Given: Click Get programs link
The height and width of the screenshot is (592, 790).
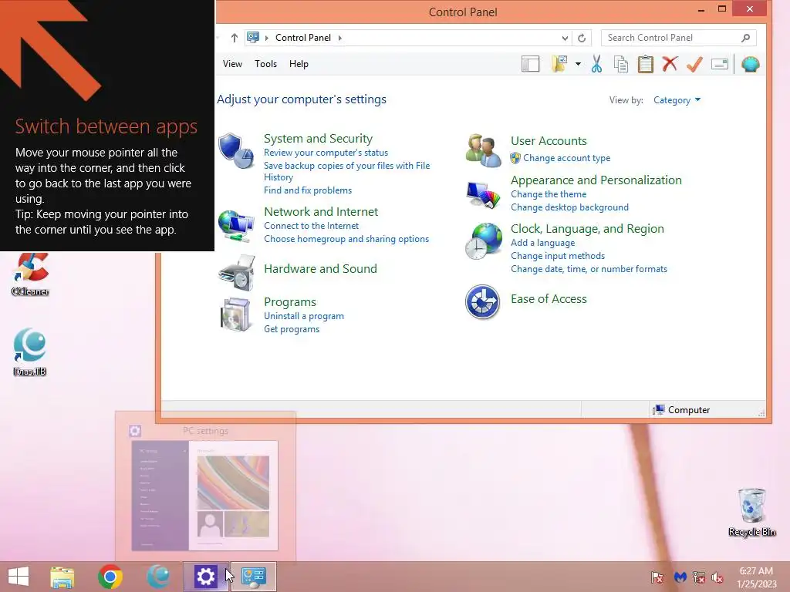Looking at the screenshot, I should coord(291,329).
